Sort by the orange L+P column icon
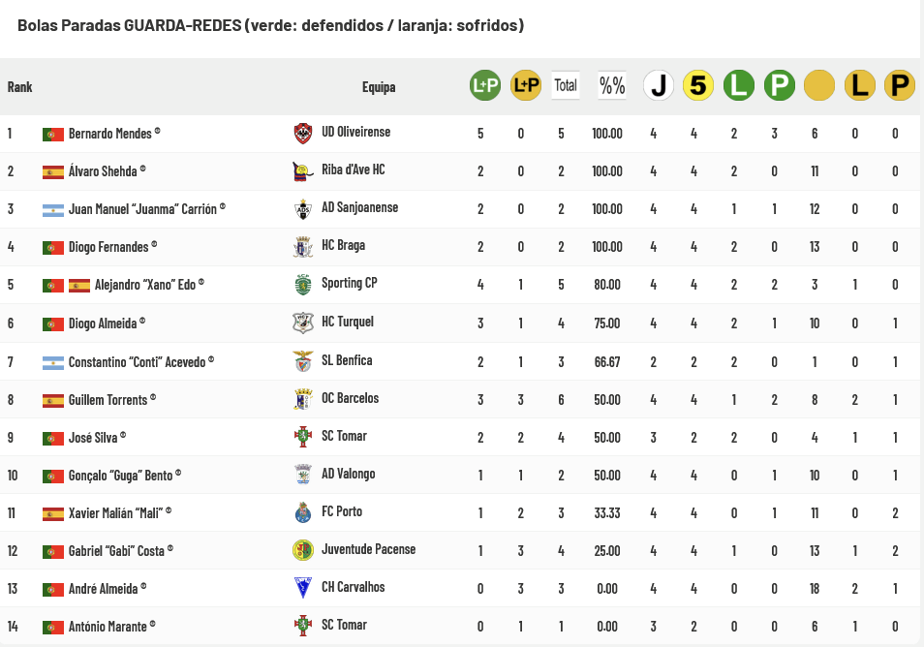 click(x=526, y=86)
